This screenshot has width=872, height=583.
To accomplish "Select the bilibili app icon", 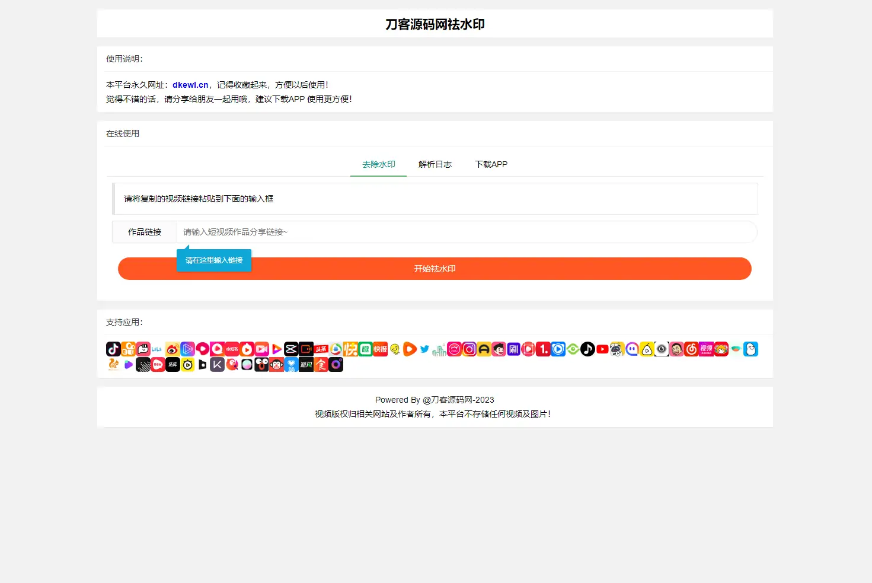I will coord(156,349).
